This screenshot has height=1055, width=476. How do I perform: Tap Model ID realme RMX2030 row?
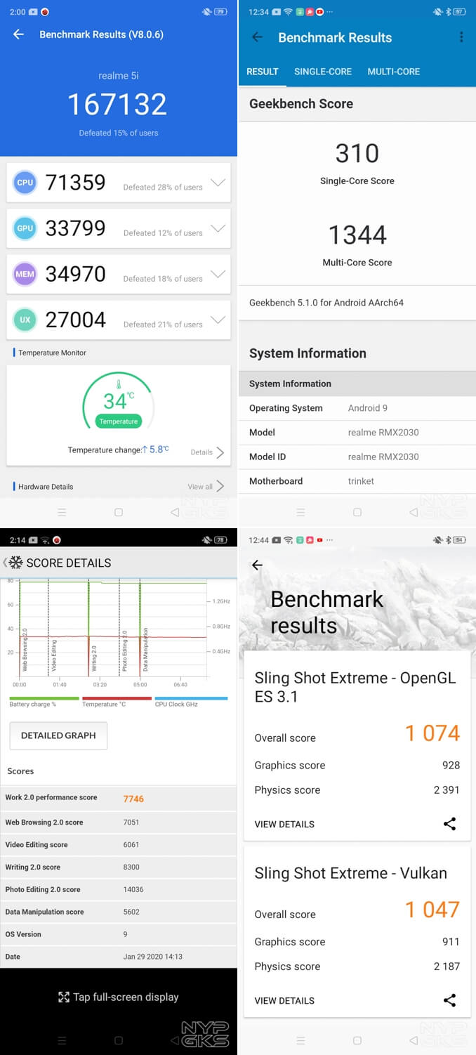pyautogui.click(x=357, y=457)
